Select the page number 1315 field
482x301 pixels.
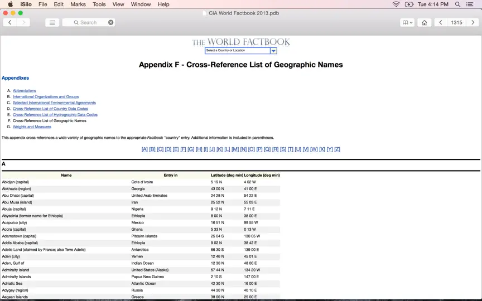tap(456, 22)
